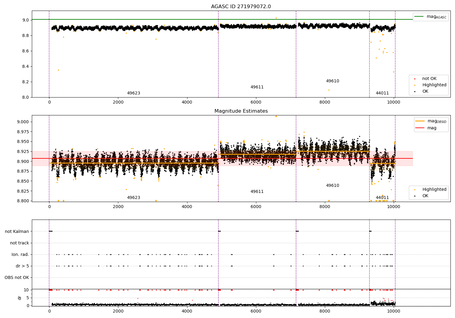Select the orange mag OBSID legend entry

(x=430, y=121)
